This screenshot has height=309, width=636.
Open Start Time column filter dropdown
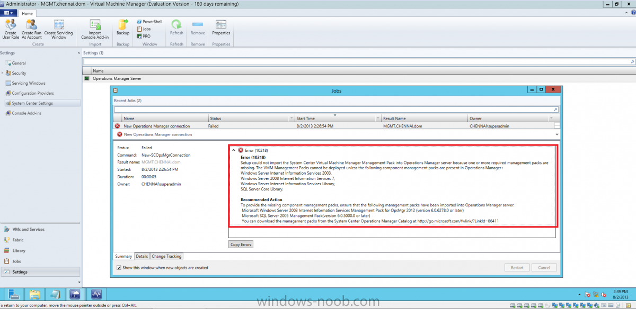(x=377, y=119)
